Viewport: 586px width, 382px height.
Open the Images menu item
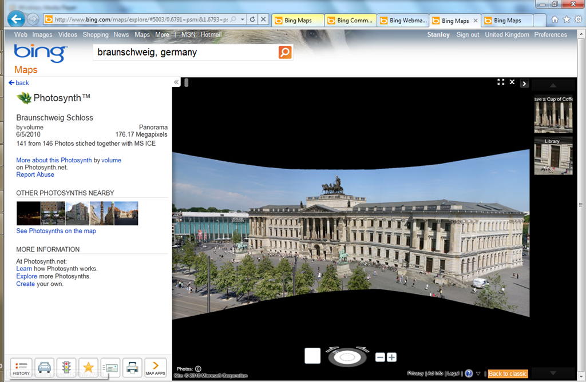[x=42, y=34]
